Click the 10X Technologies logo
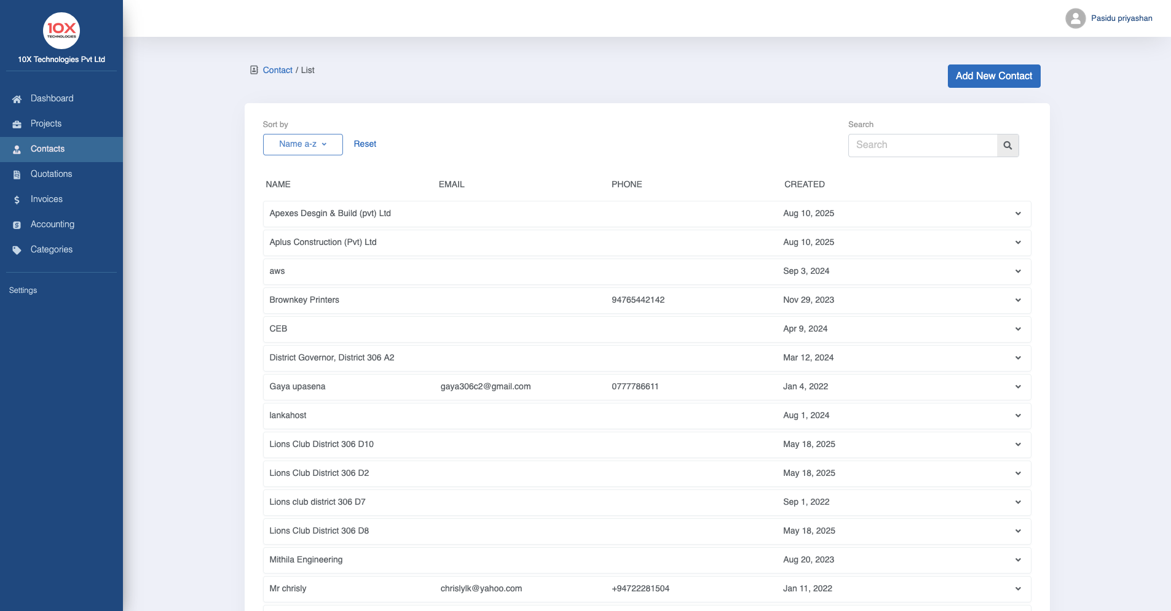 61,31
